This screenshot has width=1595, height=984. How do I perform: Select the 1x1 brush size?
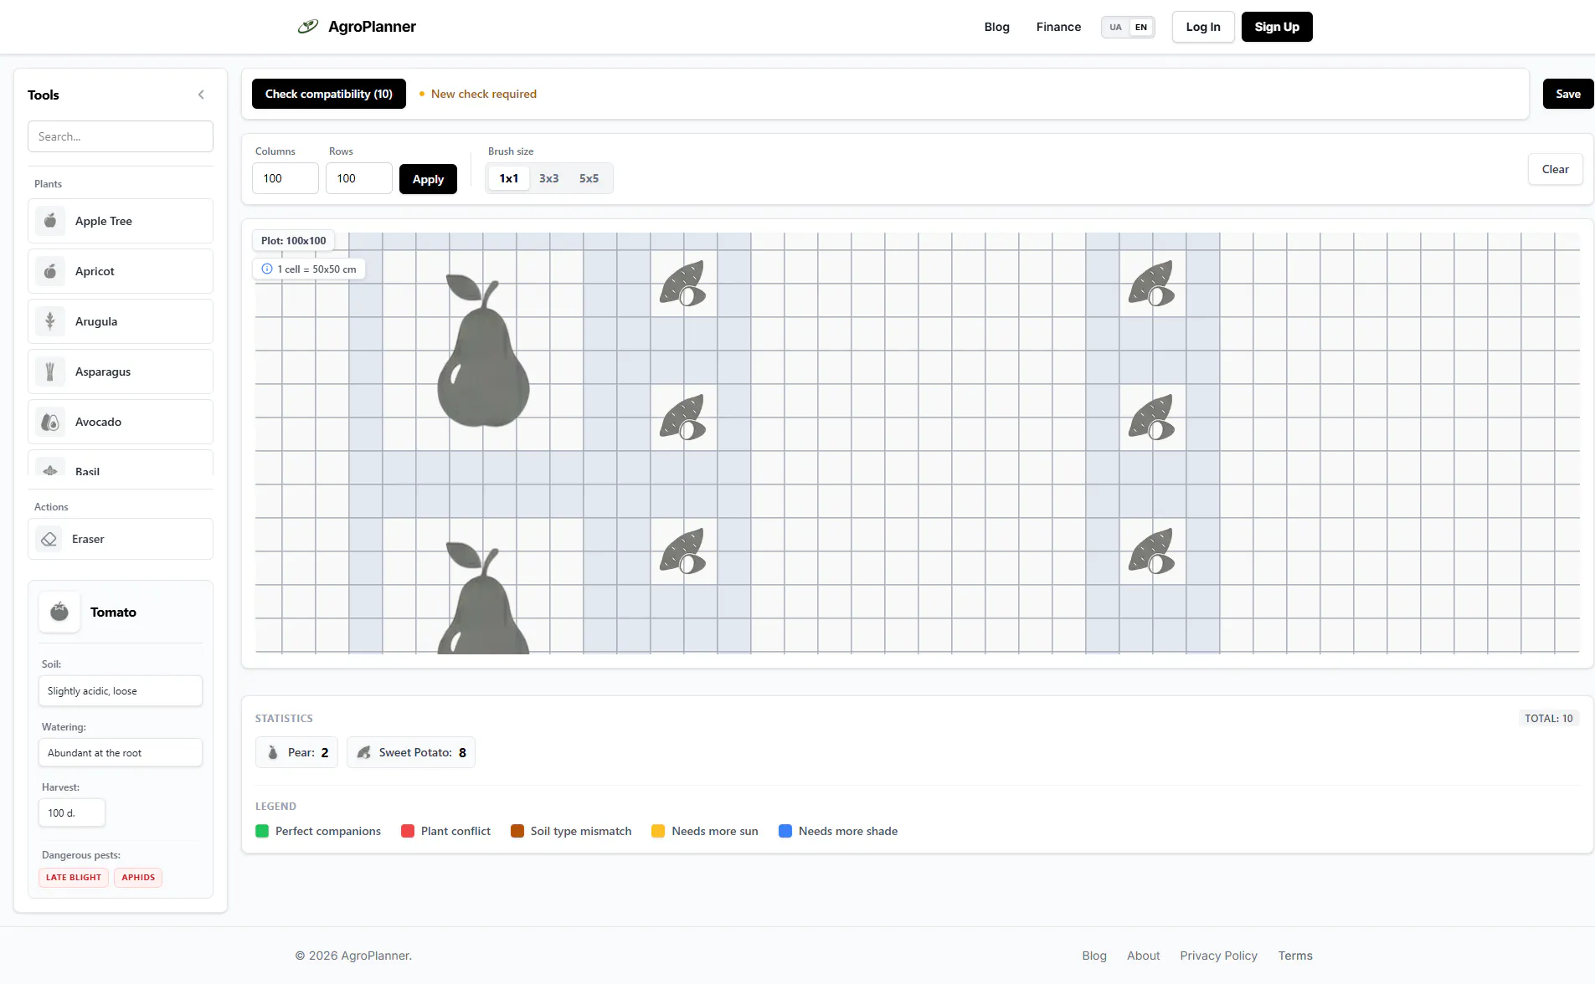pos(509,178)
